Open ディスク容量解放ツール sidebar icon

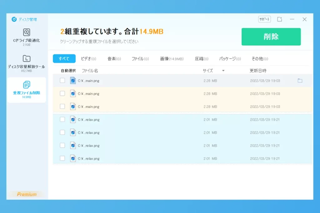click(27, 58)
